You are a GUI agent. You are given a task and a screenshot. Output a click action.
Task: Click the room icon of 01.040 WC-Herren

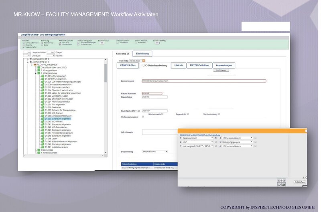pyautogui.click(x=43, y=122)
